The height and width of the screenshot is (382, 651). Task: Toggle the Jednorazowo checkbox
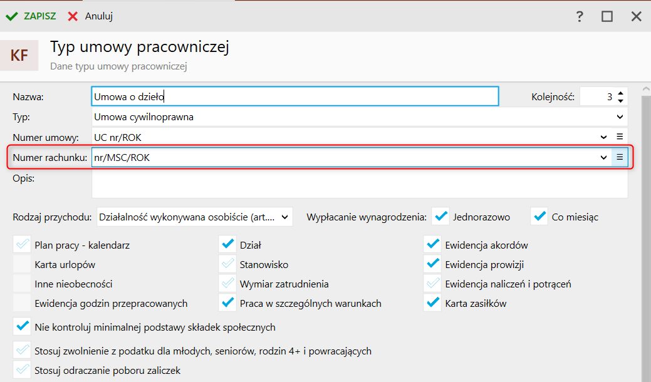click(442, 217)
